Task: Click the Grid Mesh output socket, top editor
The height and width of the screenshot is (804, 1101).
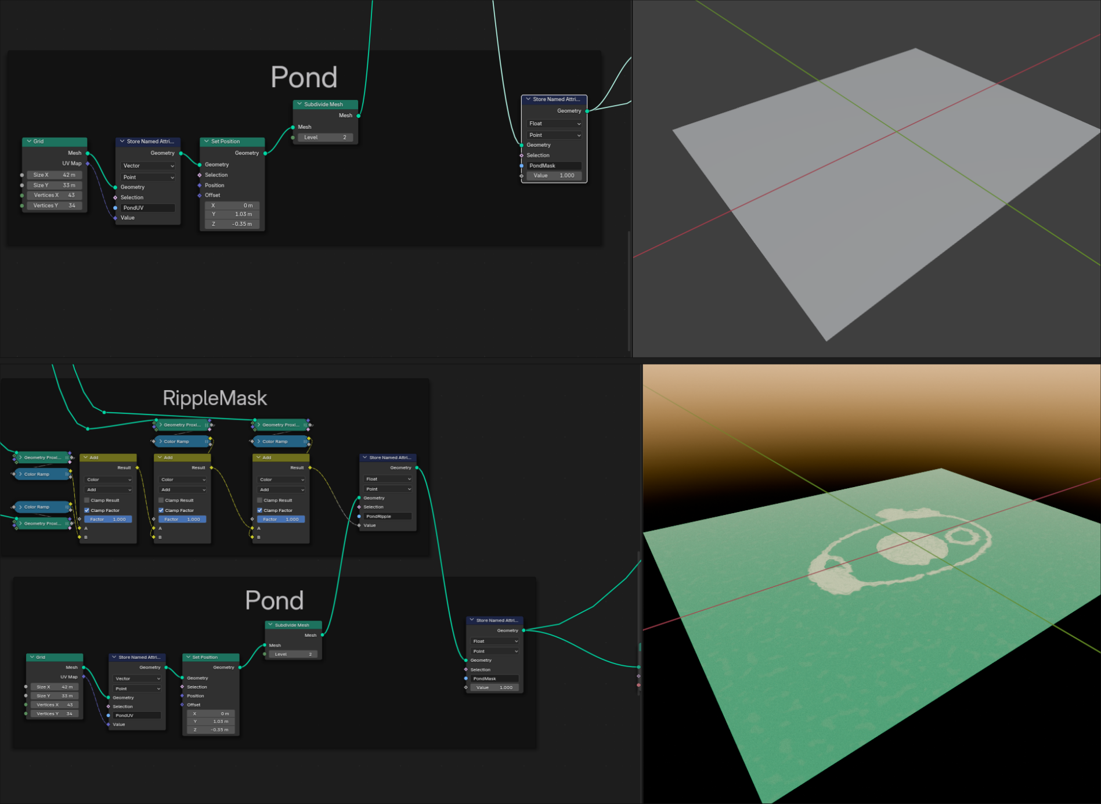Action: point(88,153)
